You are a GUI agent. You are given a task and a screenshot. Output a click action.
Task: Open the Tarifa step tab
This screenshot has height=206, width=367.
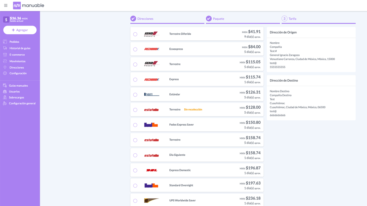point(319,19)
